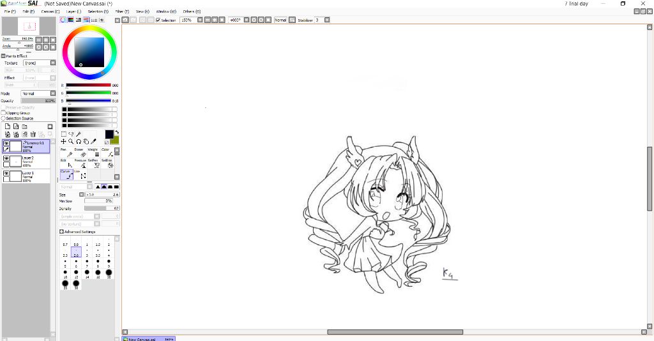Select the Weight tool
Image resolution: width=654 pixels, height=341 pixels.
95,153
